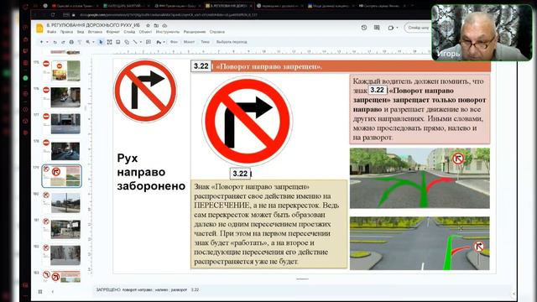Click the redo arrow in the toolbar

tap(63, 42)
